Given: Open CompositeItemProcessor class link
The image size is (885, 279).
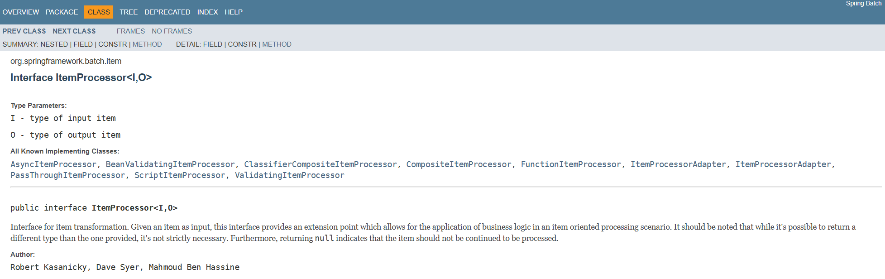Looking at the screenshot, I should pyautogui.click(x=459, y=164).
